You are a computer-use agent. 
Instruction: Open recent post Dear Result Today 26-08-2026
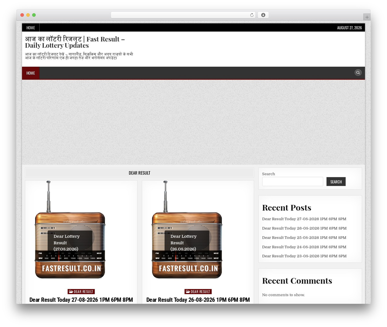(x=304, y=228)
